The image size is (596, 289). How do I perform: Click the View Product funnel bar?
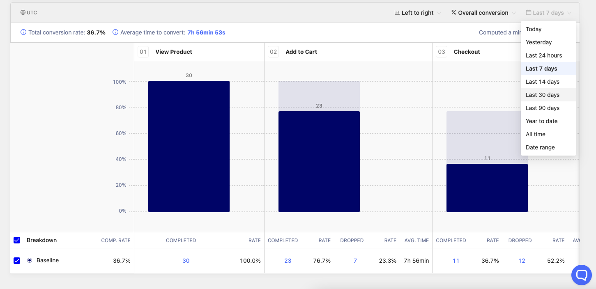tap(189, 147)
